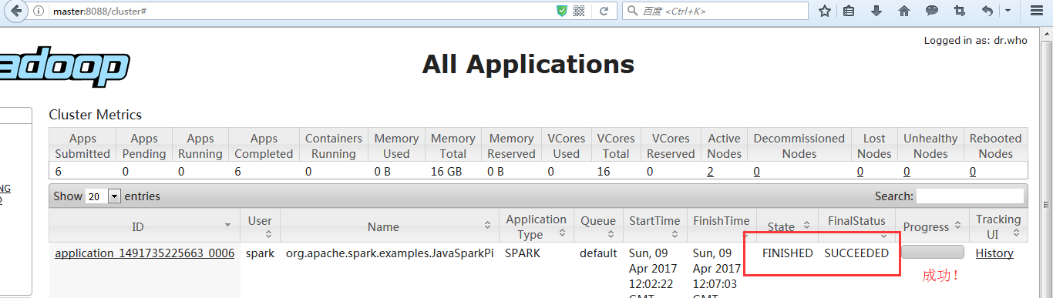Viewport: 1053px width, 298px height.
Task: Click the application progress bar
Action: tap(933, 252)
